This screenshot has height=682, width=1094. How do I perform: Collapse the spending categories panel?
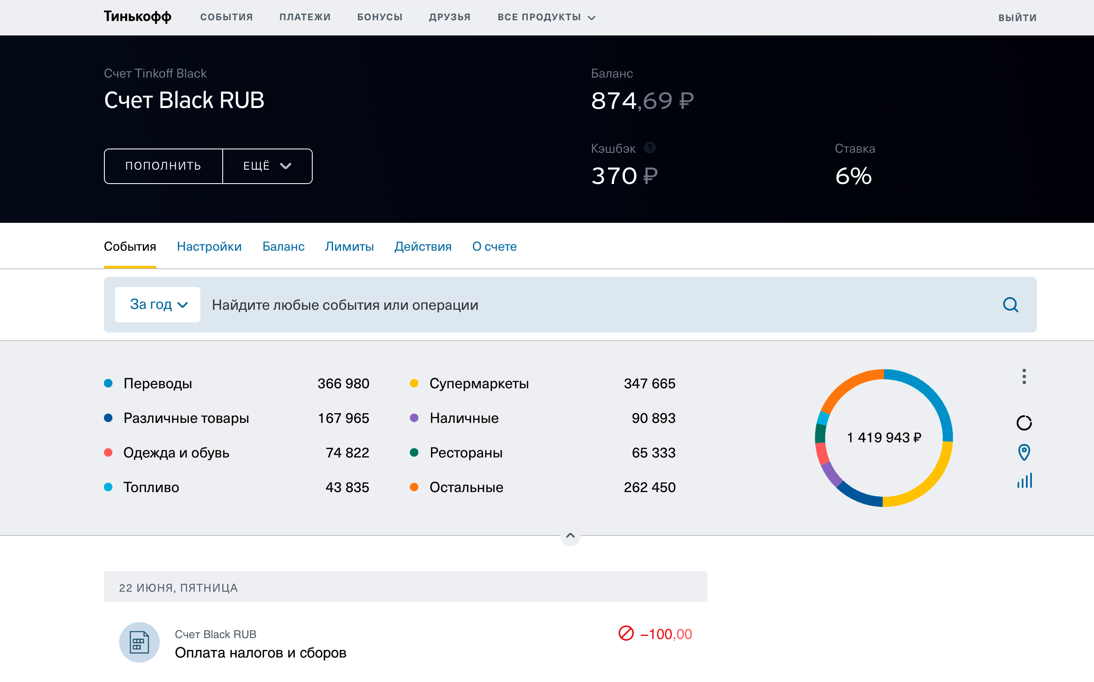[x=570, y=536]
